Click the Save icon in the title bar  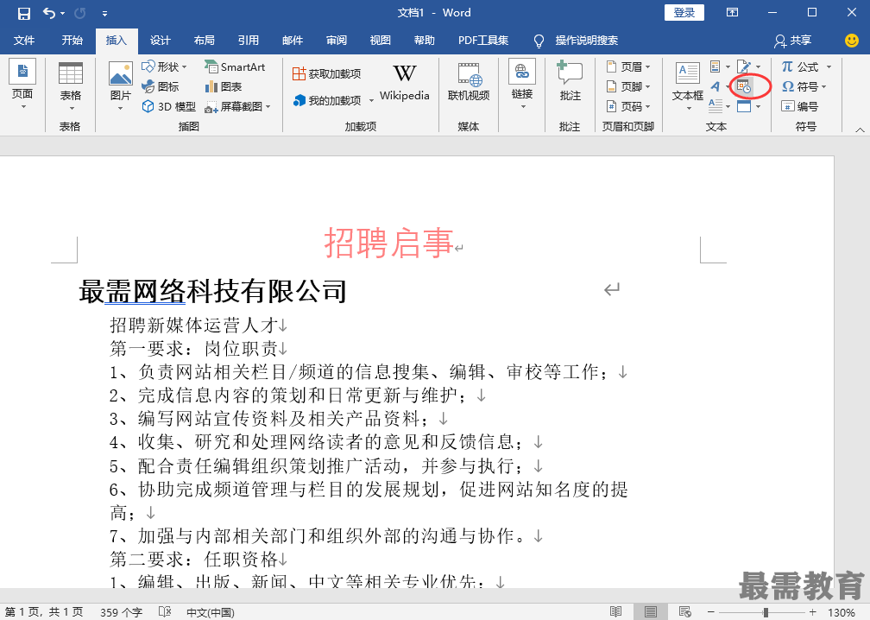point(24,13)
